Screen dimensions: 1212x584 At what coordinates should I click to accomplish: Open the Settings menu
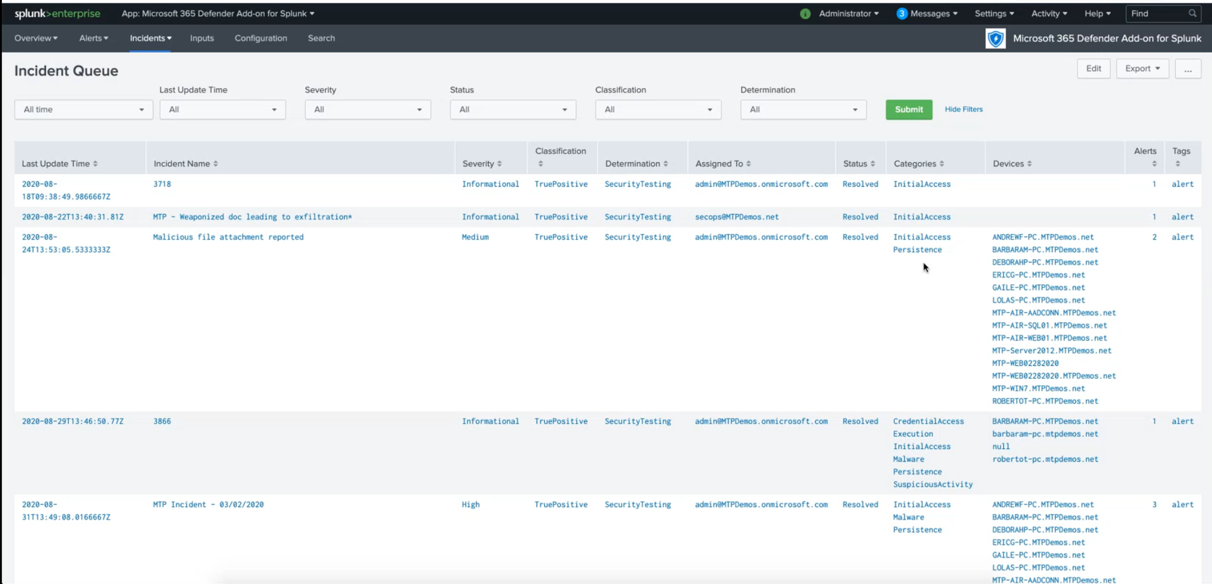994,13
